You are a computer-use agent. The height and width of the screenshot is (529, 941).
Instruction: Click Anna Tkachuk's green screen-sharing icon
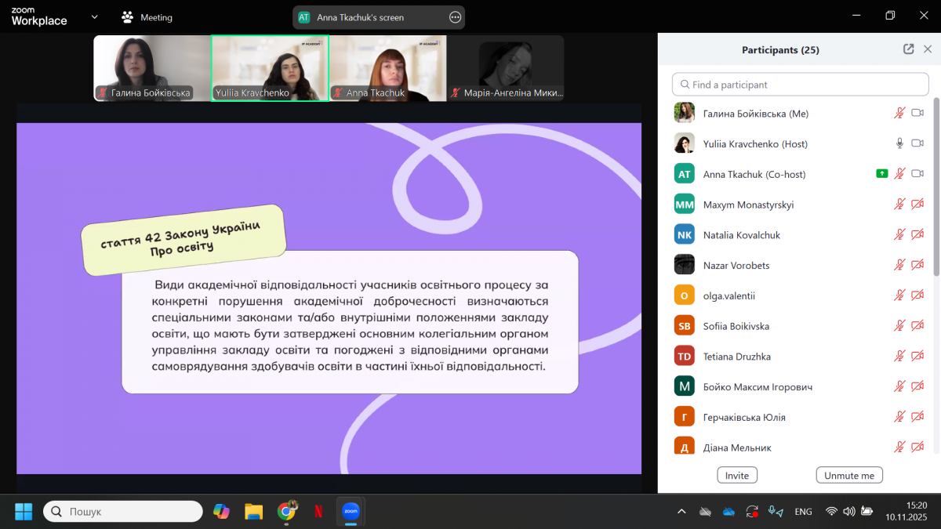pos(882,174)
